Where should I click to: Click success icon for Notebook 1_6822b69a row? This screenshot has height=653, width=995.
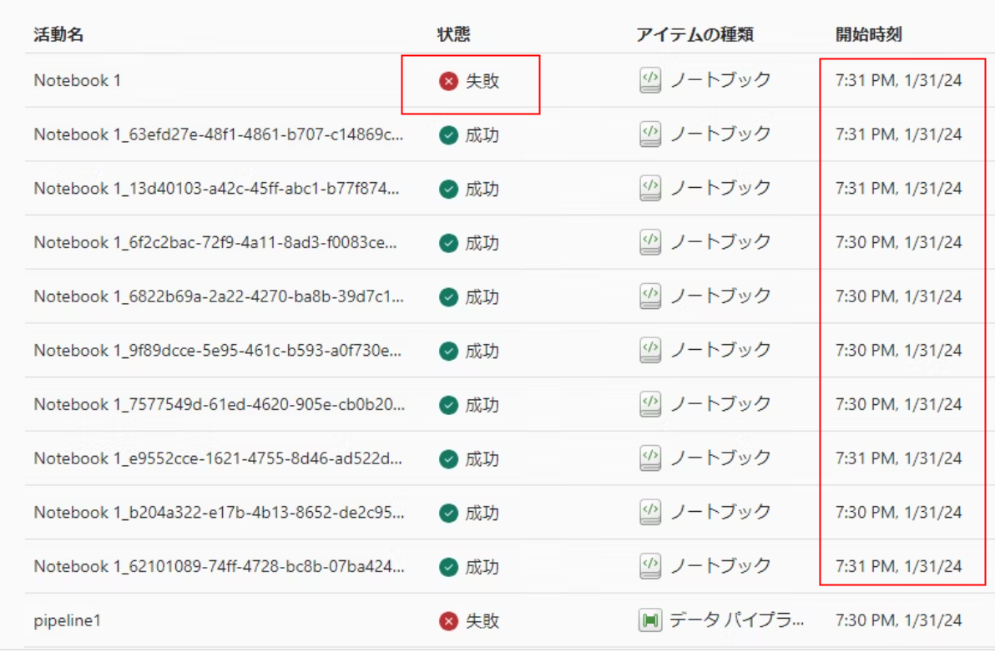[448, 297]
